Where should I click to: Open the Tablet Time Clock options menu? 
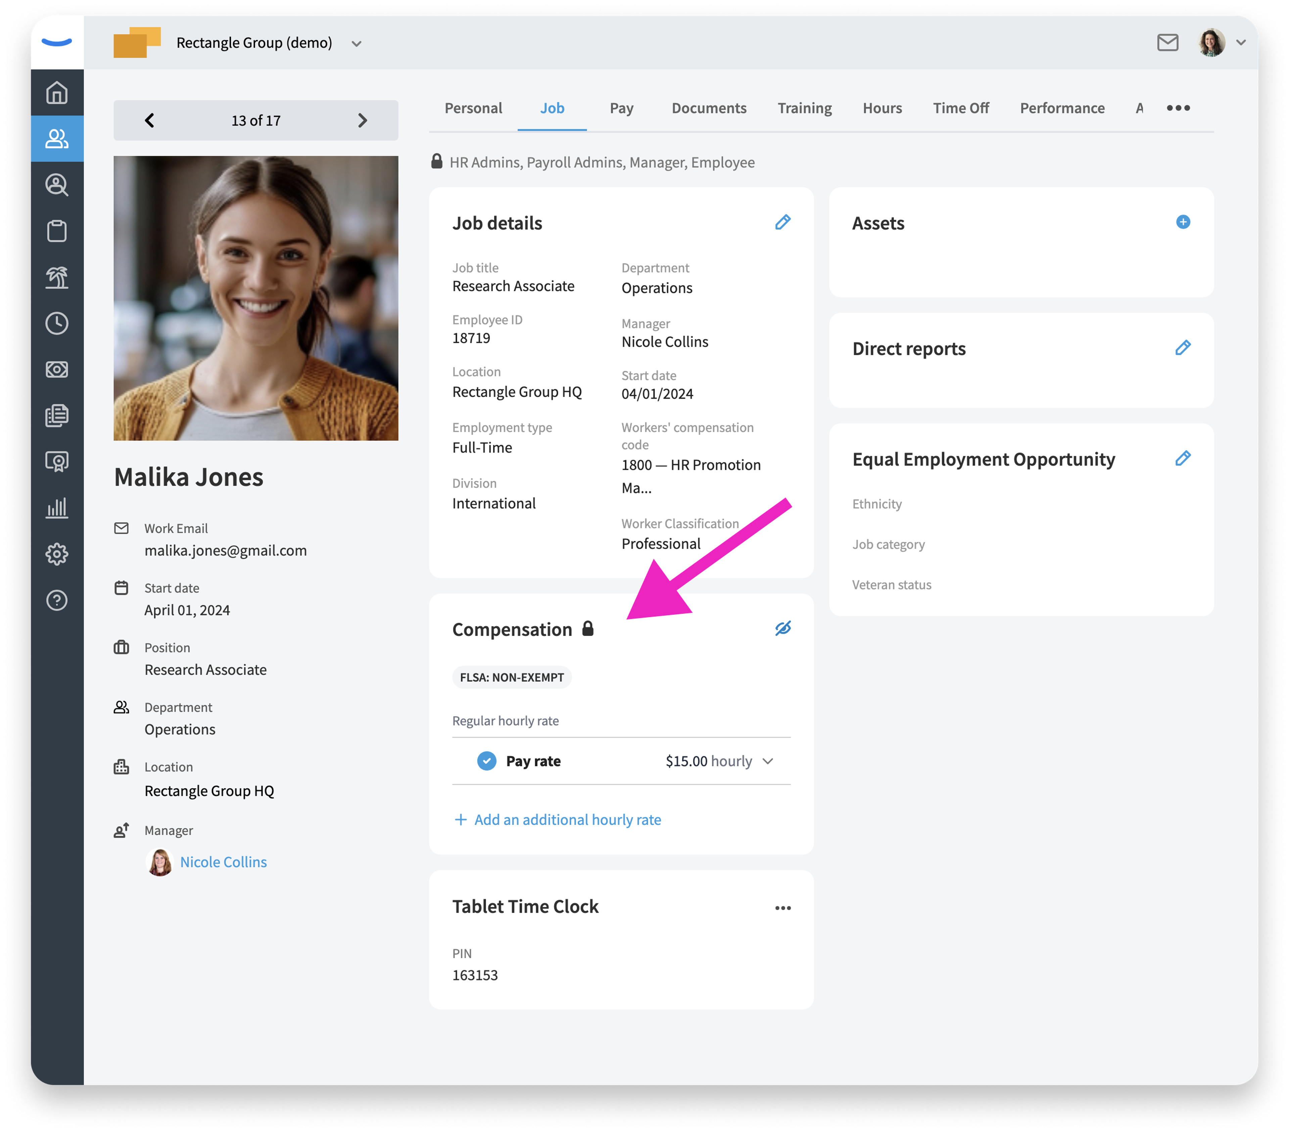coord(782,908)
